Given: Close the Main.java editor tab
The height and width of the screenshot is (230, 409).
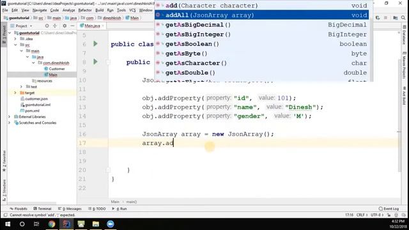Looking at the screenshot, I should click(103, 26).
